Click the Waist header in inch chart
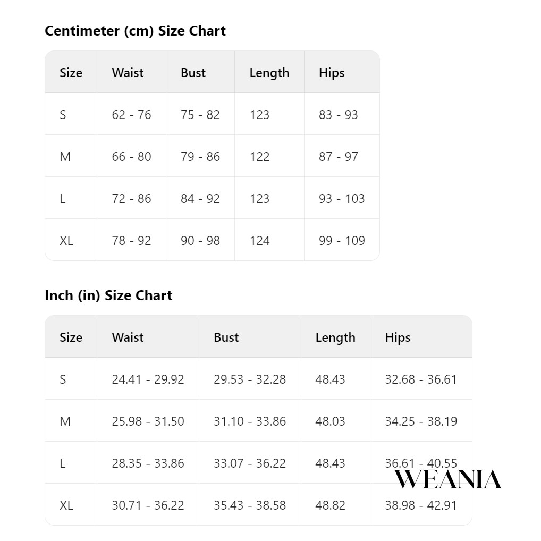Image resolution: width=541 pixels, height=541 pixels. [x=128, y=337]
